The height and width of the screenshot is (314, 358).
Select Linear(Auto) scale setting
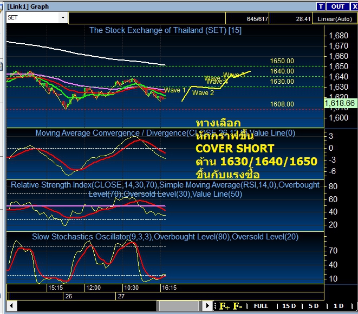click(335, 19)
